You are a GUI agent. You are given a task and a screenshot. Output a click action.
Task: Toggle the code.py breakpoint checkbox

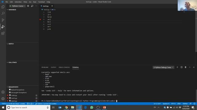[x=10, y=95]
